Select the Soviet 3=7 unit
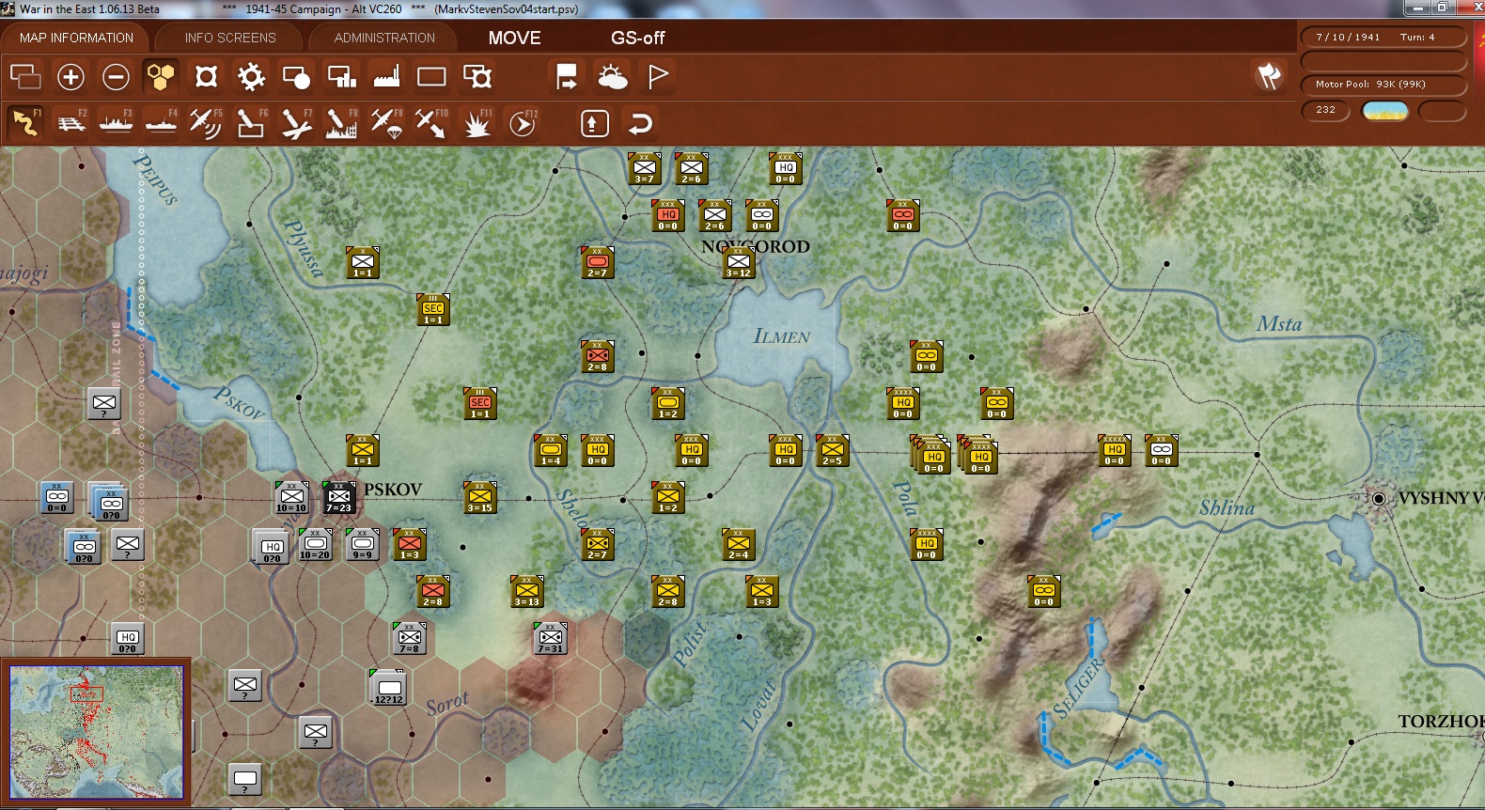The height and width of the screenshot is (810, 1485). (x=644, y=169)
